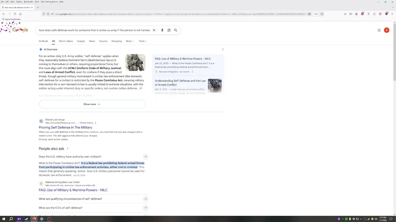Toggle the sidebar icon in toolbar

pos(351,14)
